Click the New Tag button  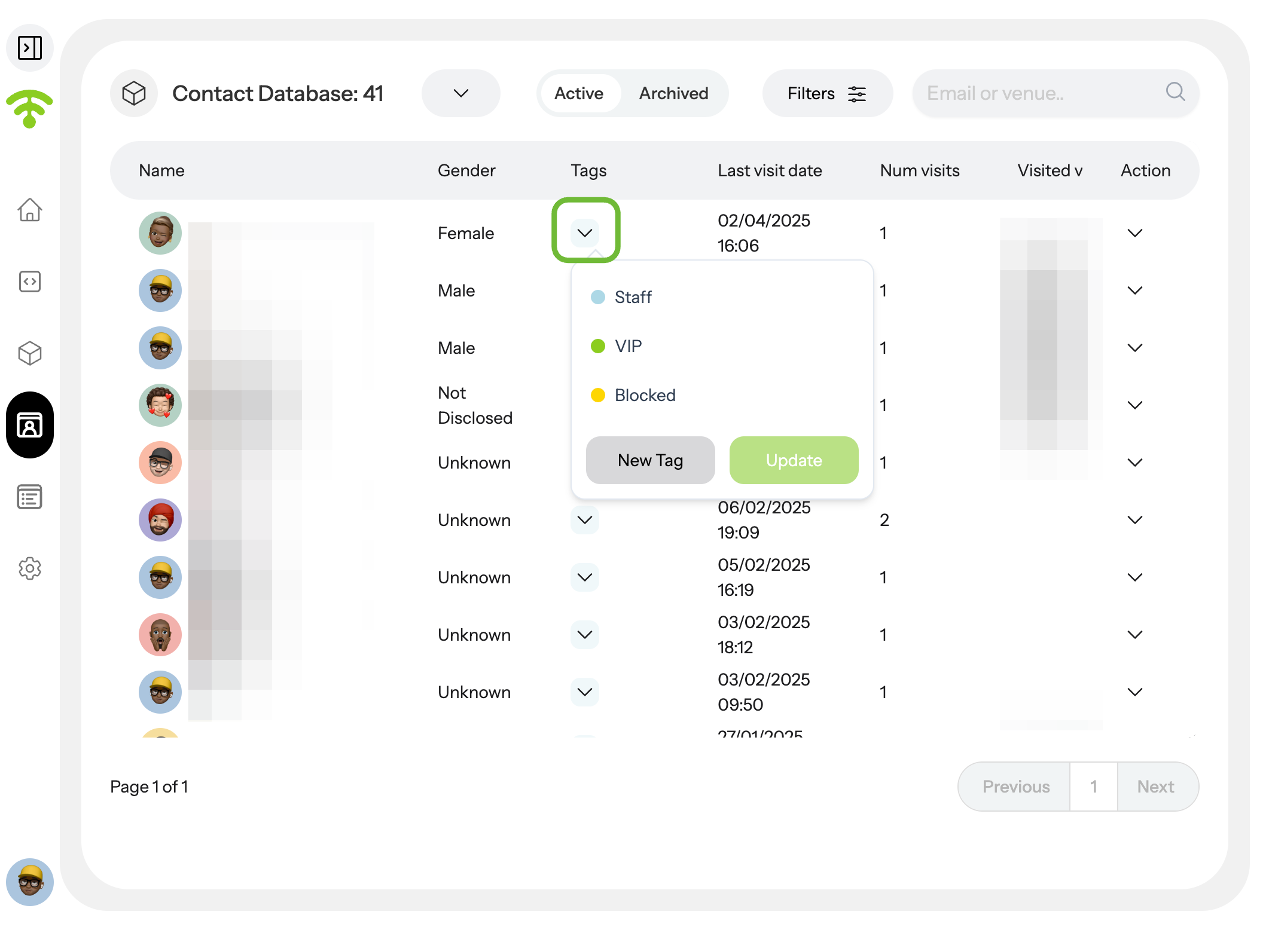coord(651,460)
